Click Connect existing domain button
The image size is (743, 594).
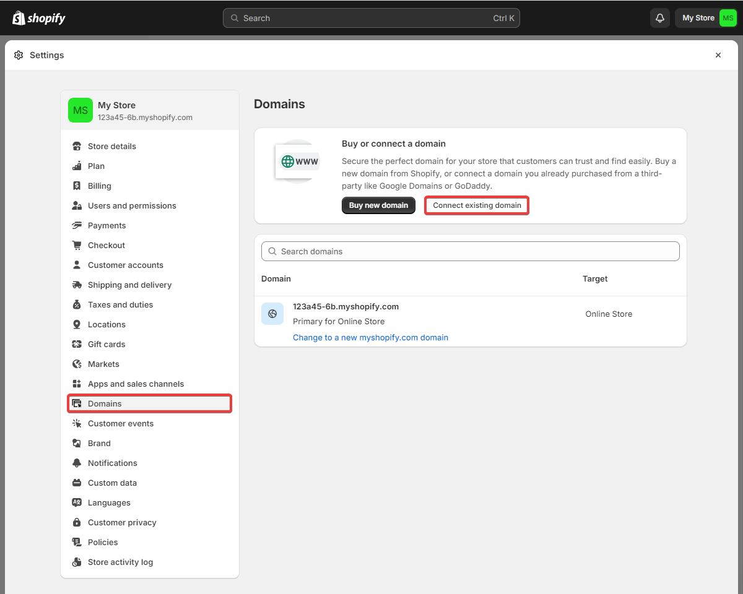click(477, 205)
